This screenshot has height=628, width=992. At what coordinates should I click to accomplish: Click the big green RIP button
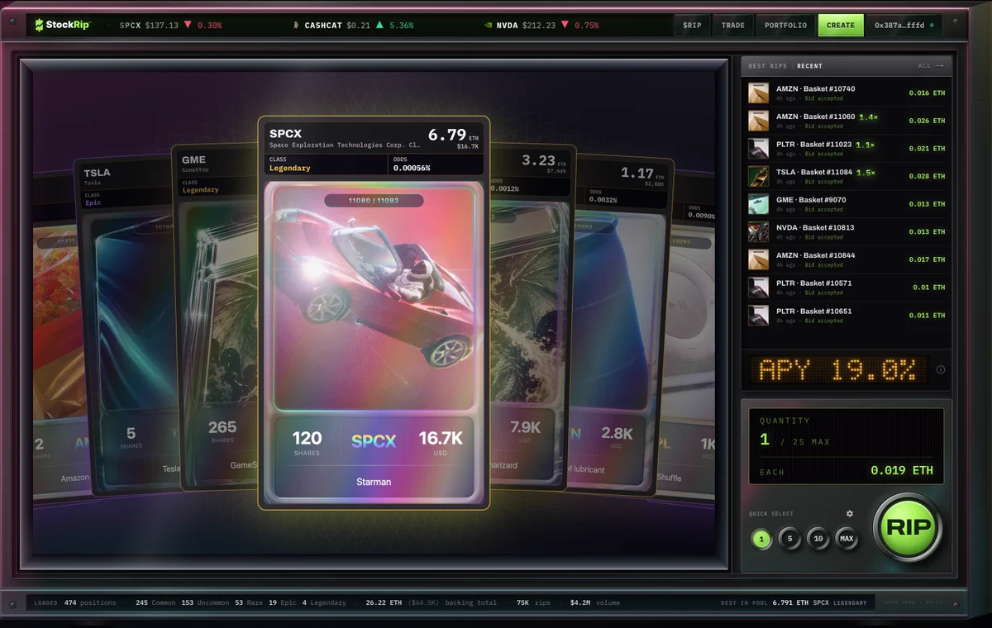908,527
